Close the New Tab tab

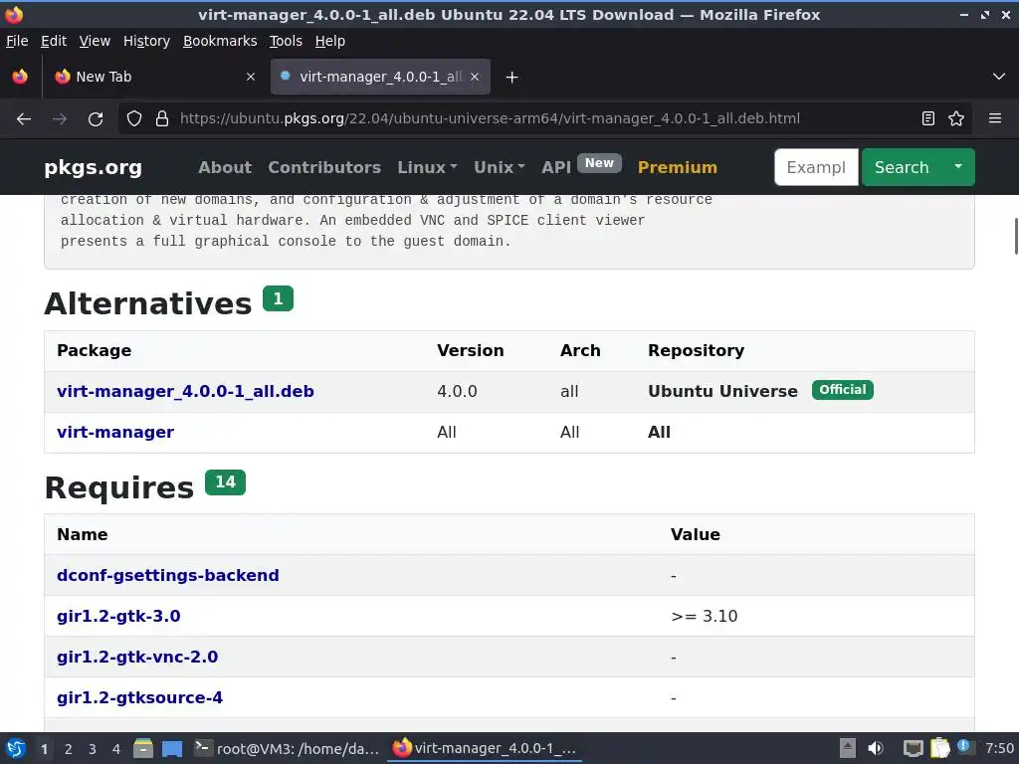tap(251, 77)
